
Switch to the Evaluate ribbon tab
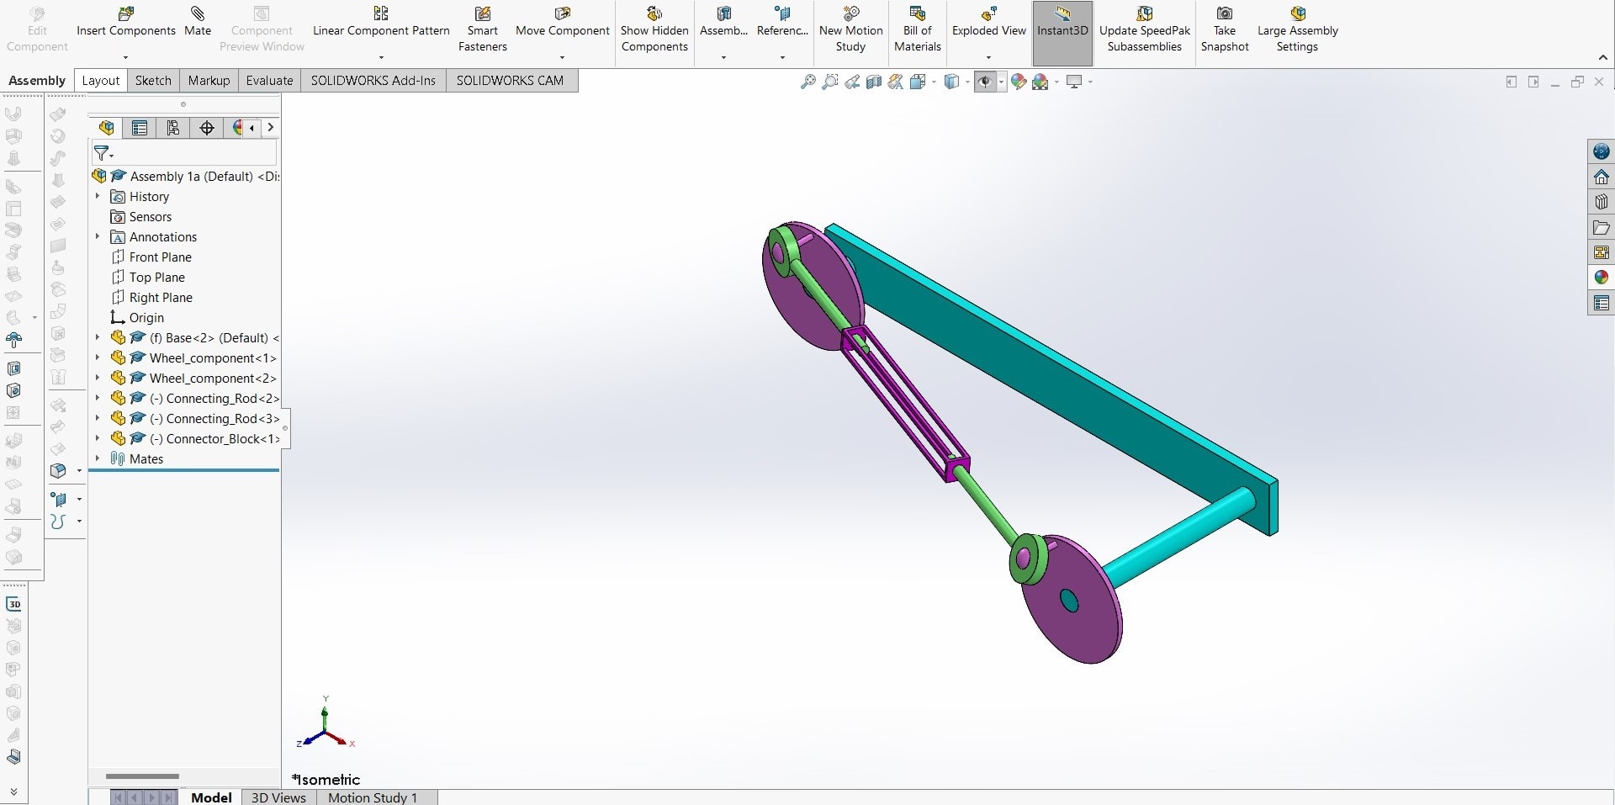click(269, 80)
